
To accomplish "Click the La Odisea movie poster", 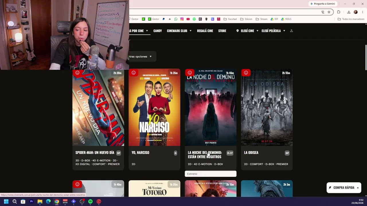I will tap(267, 108).
